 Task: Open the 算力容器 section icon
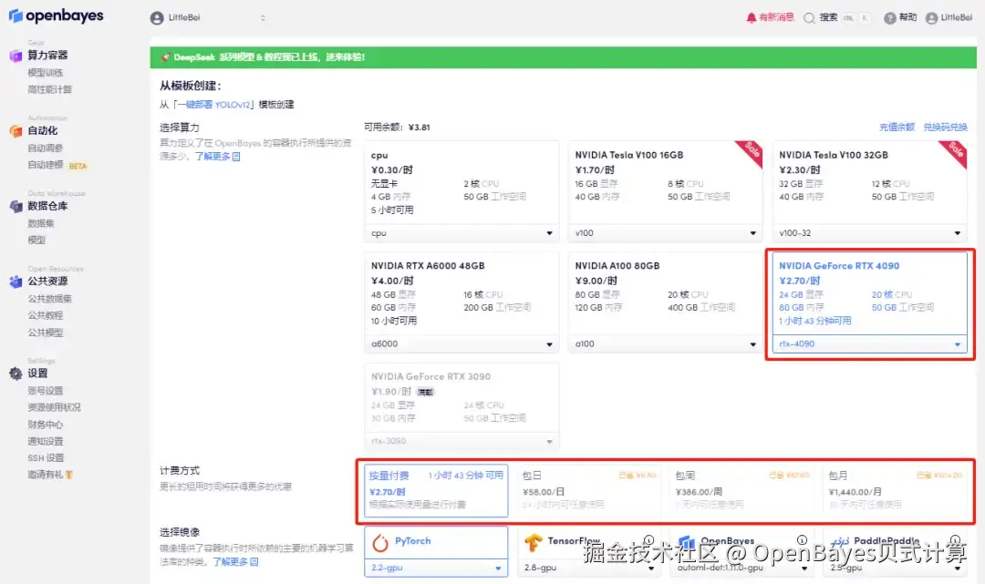(16, 56)
